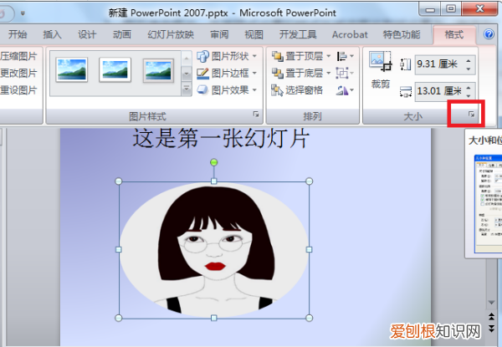Click the height field showing 9.31 厘米
502x347 pixels.
(440, 64)
